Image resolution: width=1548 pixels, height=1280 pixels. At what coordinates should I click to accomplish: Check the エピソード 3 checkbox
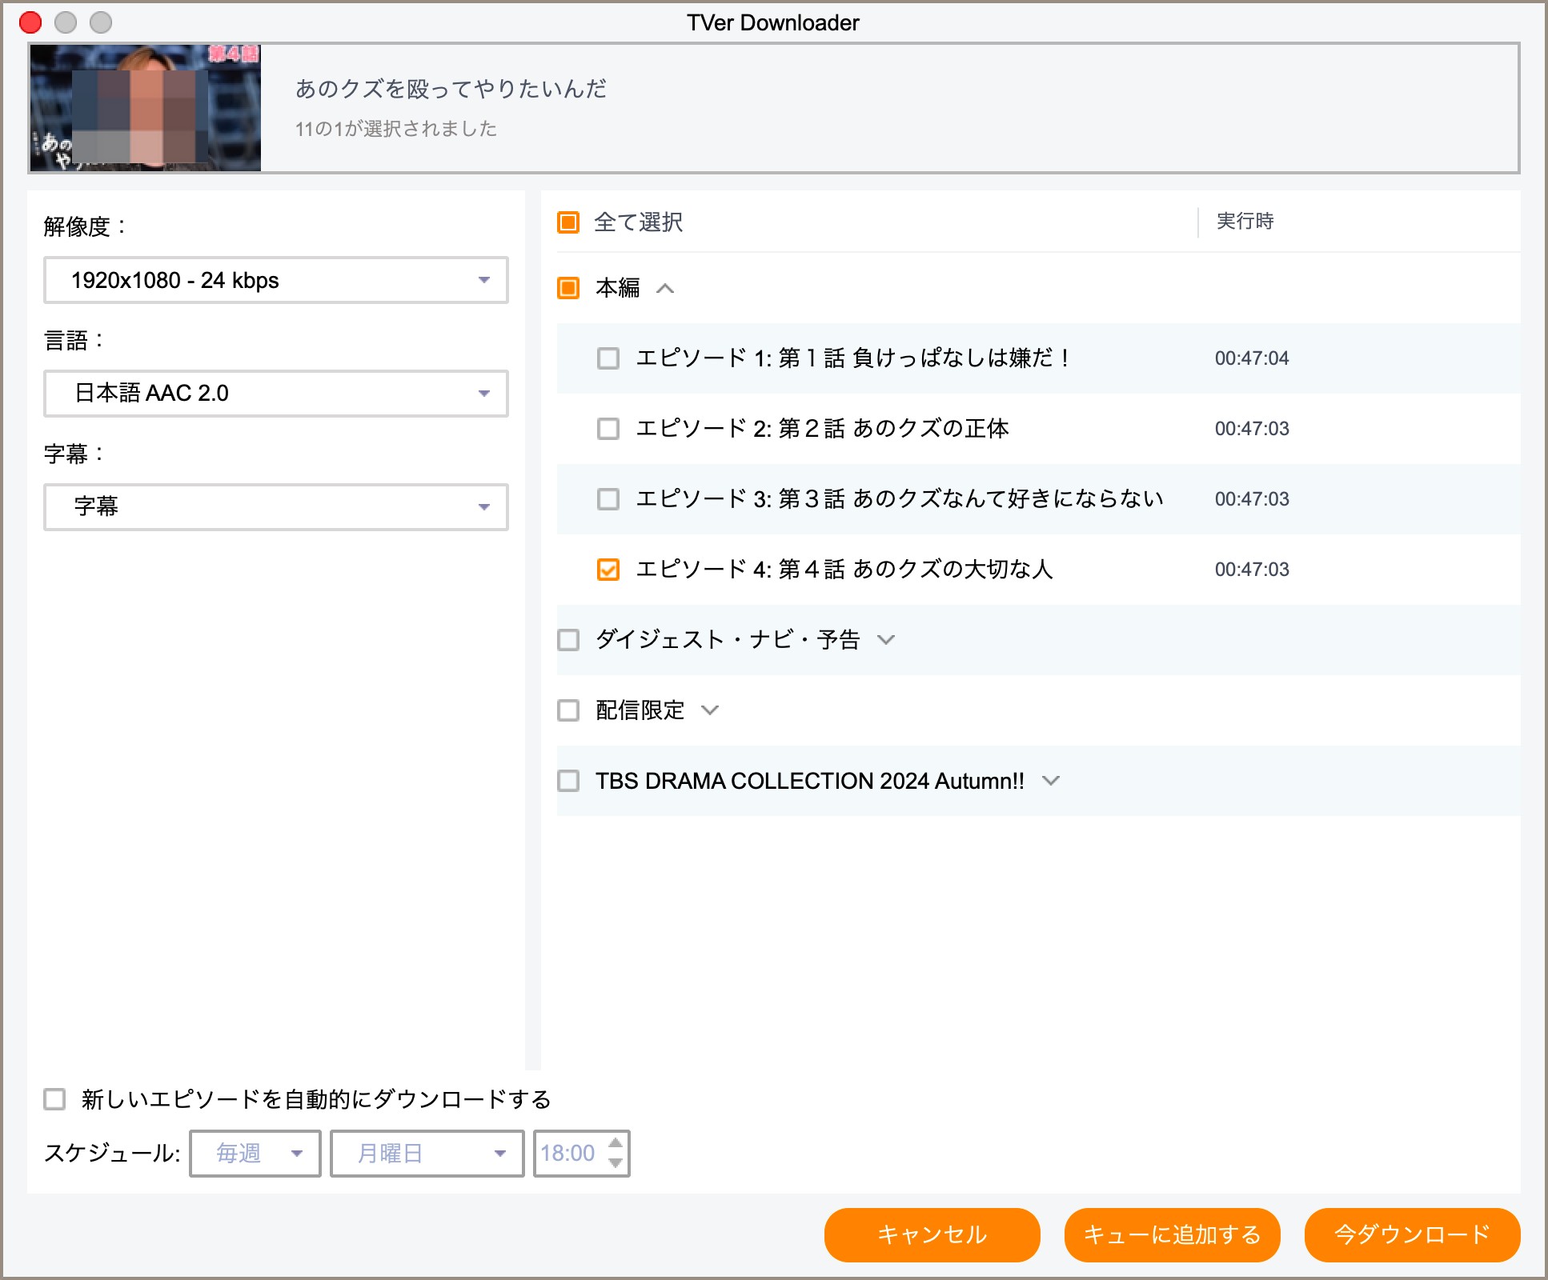point(608,499)
